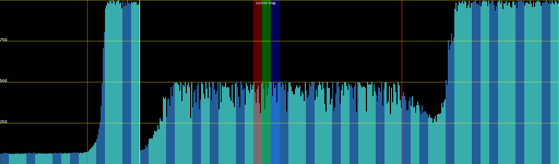Screen dimensions: 559x164
Task: Click the 50% axis label
Action: pyautogui.click(x=4, y=81)
